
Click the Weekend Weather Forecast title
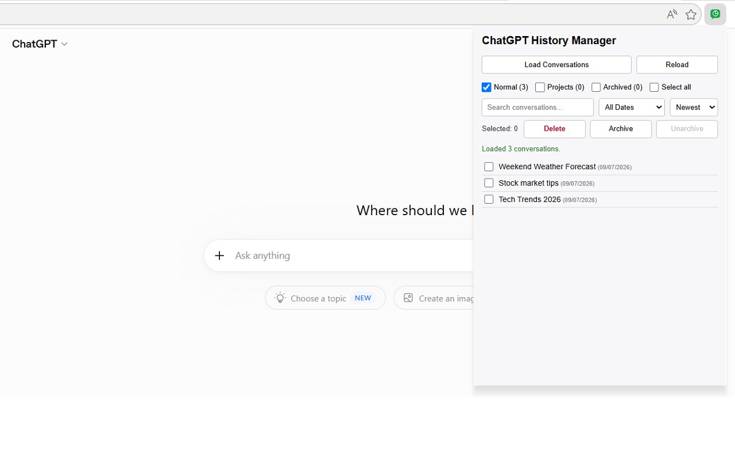pos(547,166)
